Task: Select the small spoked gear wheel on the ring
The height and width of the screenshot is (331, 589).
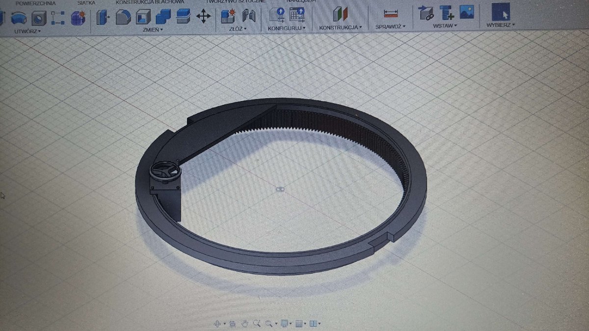Action: coord(165,172)
